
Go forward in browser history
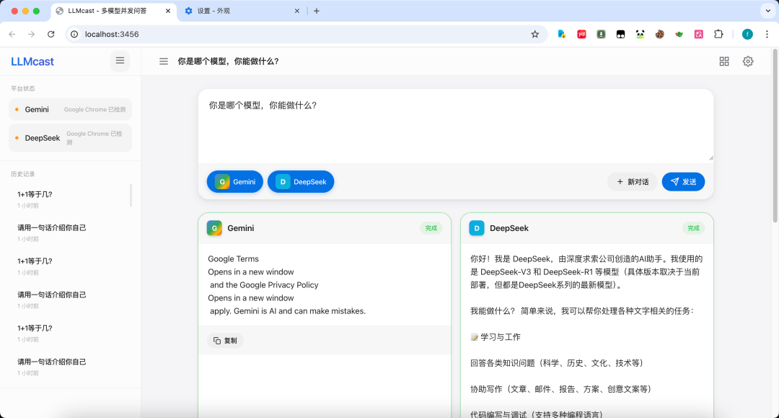click(31, 35)
